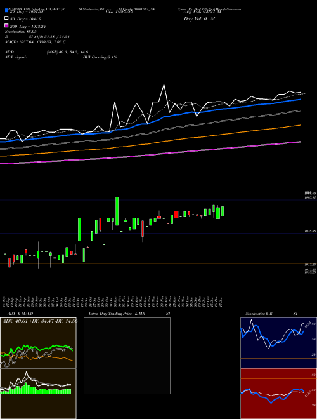Click the highest spike of the white price line

click(164, 85)
